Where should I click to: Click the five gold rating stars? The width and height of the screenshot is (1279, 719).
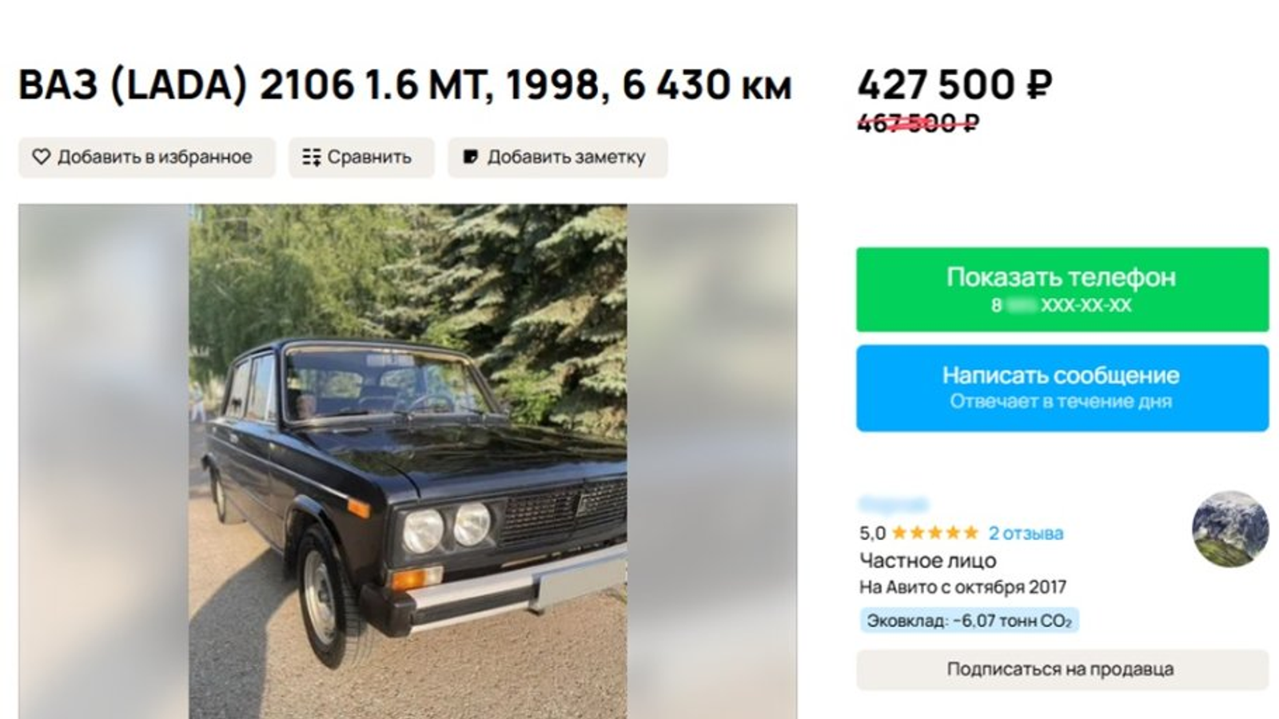click(x=934, y=533)
